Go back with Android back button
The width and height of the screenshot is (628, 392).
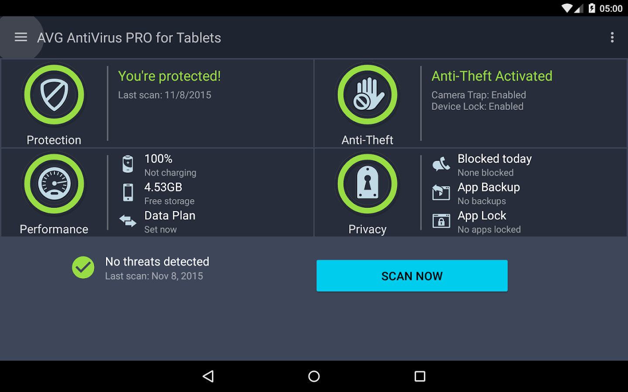click(x=208, y=376)
